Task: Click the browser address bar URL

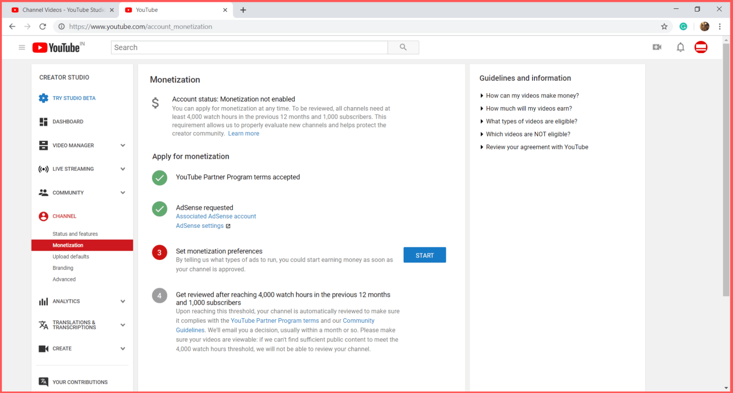Action: (141, 26)
